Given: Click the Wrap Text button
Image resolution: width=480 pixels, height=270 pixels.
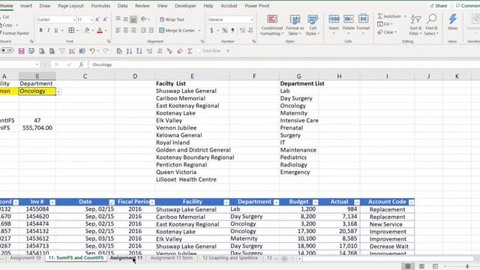Looking at the screenshot, I should click(172, 19).
